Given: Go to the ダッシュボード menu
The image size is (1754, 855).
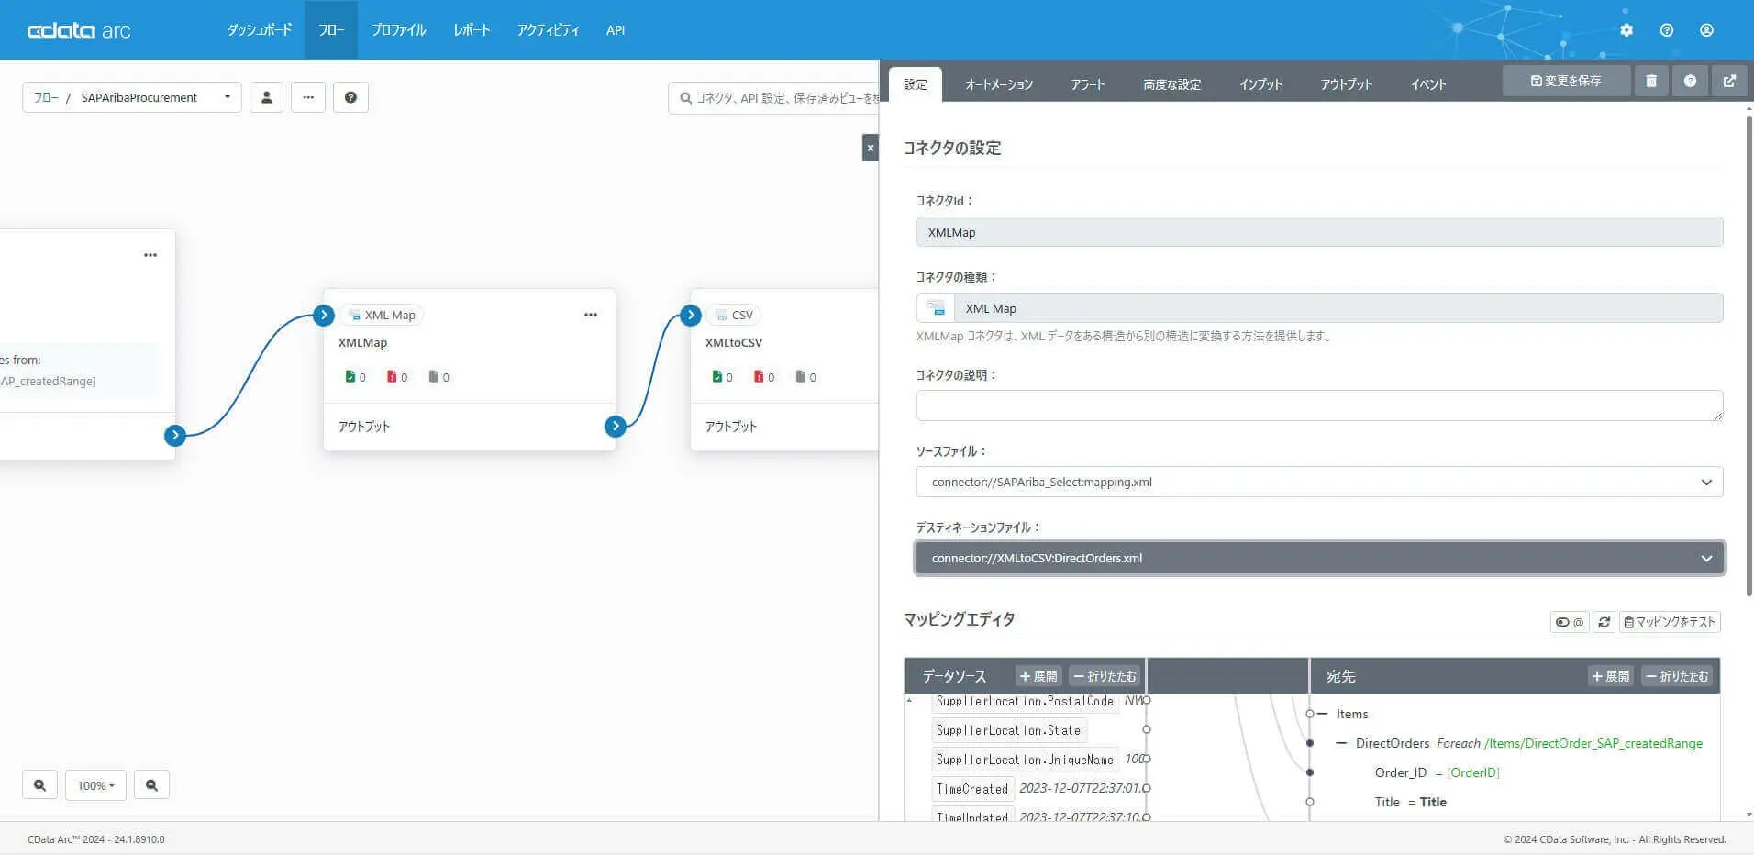Looking at the screenshot, I should pos(260,30).
